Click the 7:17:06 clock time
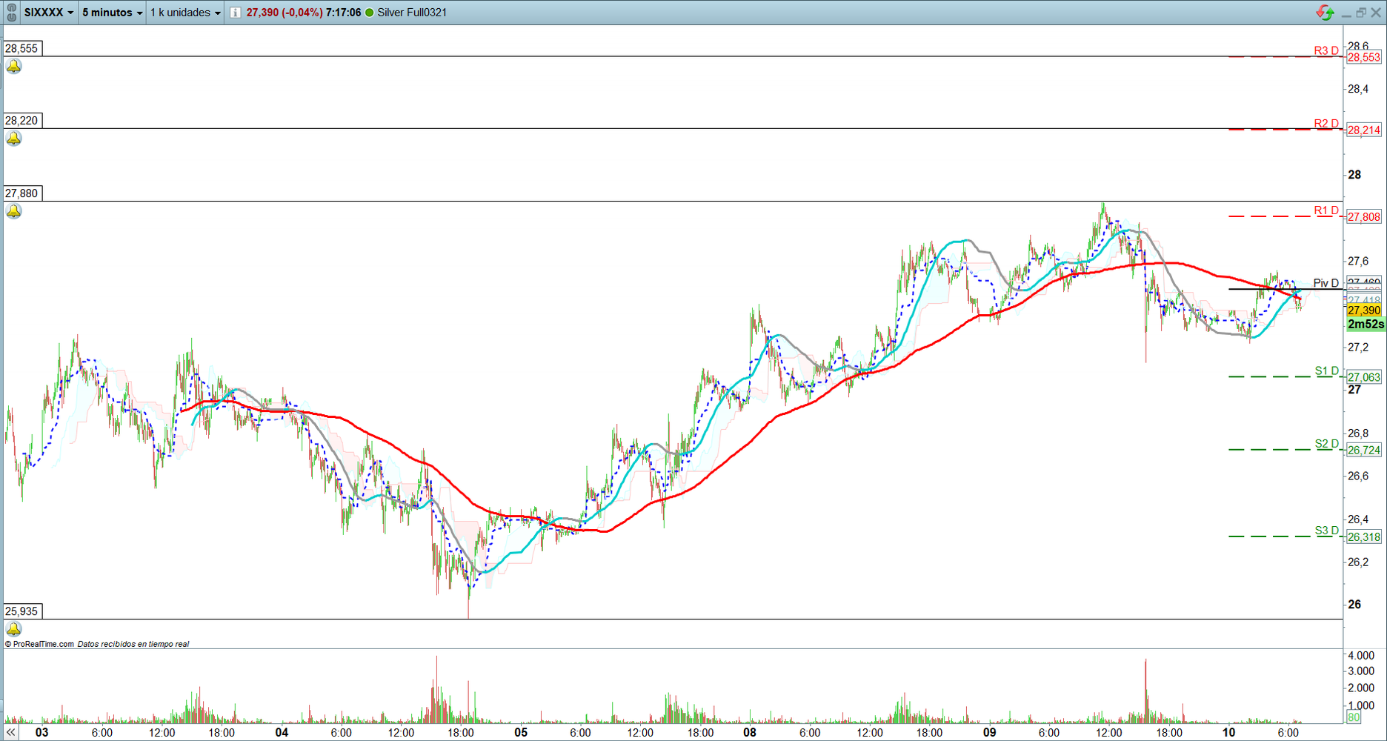This screenshot has height=741, width=1387. click(344, 13)
